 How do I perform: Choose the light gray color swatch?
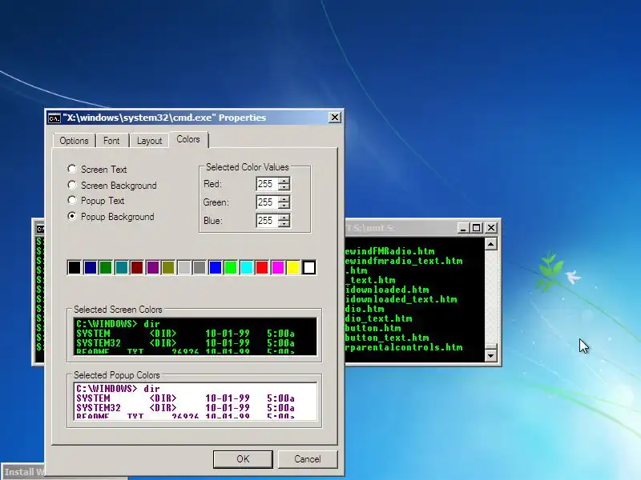(x=184, y=268)
